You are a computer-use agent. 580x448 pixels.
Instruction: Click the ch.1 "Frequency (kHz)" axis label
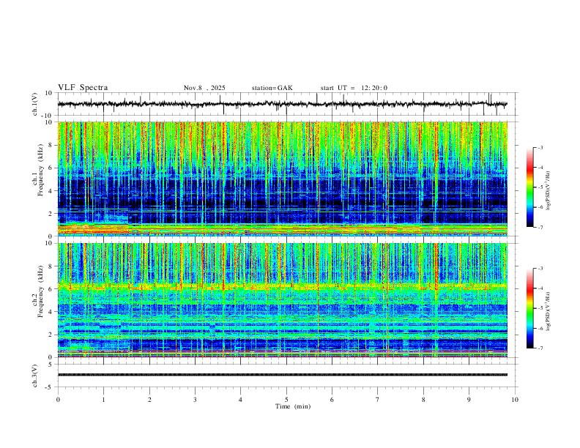(x=40, y=170)
